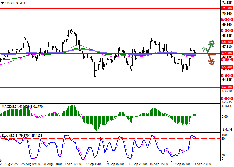Click the 66.422 price level label
This screenshot has height=167, width=234.
[x=227, y=60]
